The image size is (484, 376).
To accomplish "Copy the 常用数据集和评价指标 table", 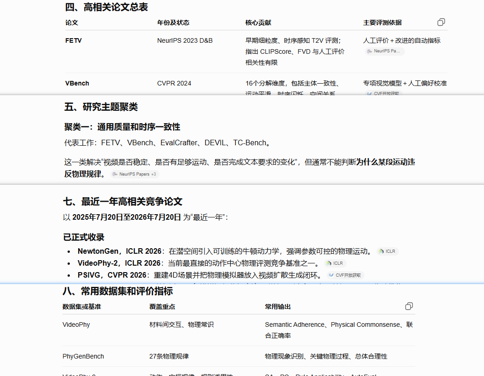I will coord(409,306).
